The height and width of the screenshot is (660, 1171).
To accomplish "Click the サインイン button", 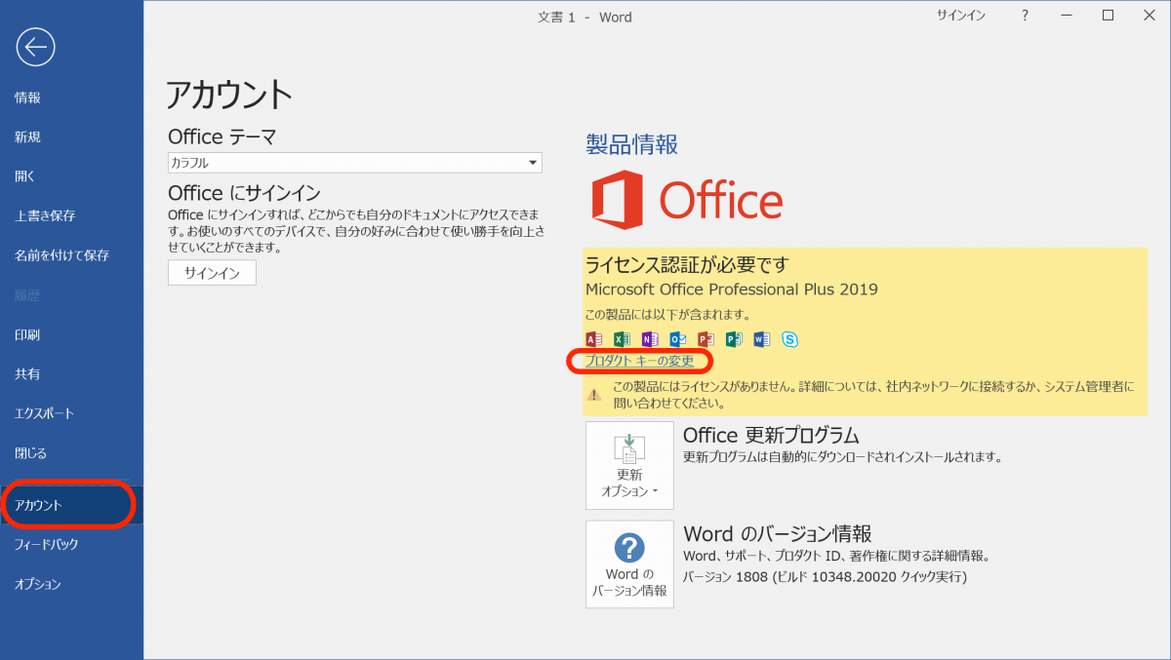I will tap(212, 273).
